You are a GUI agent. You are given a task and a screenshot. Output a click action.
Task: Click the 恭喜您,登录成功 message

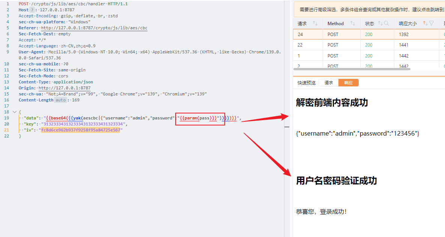(321, 212)
